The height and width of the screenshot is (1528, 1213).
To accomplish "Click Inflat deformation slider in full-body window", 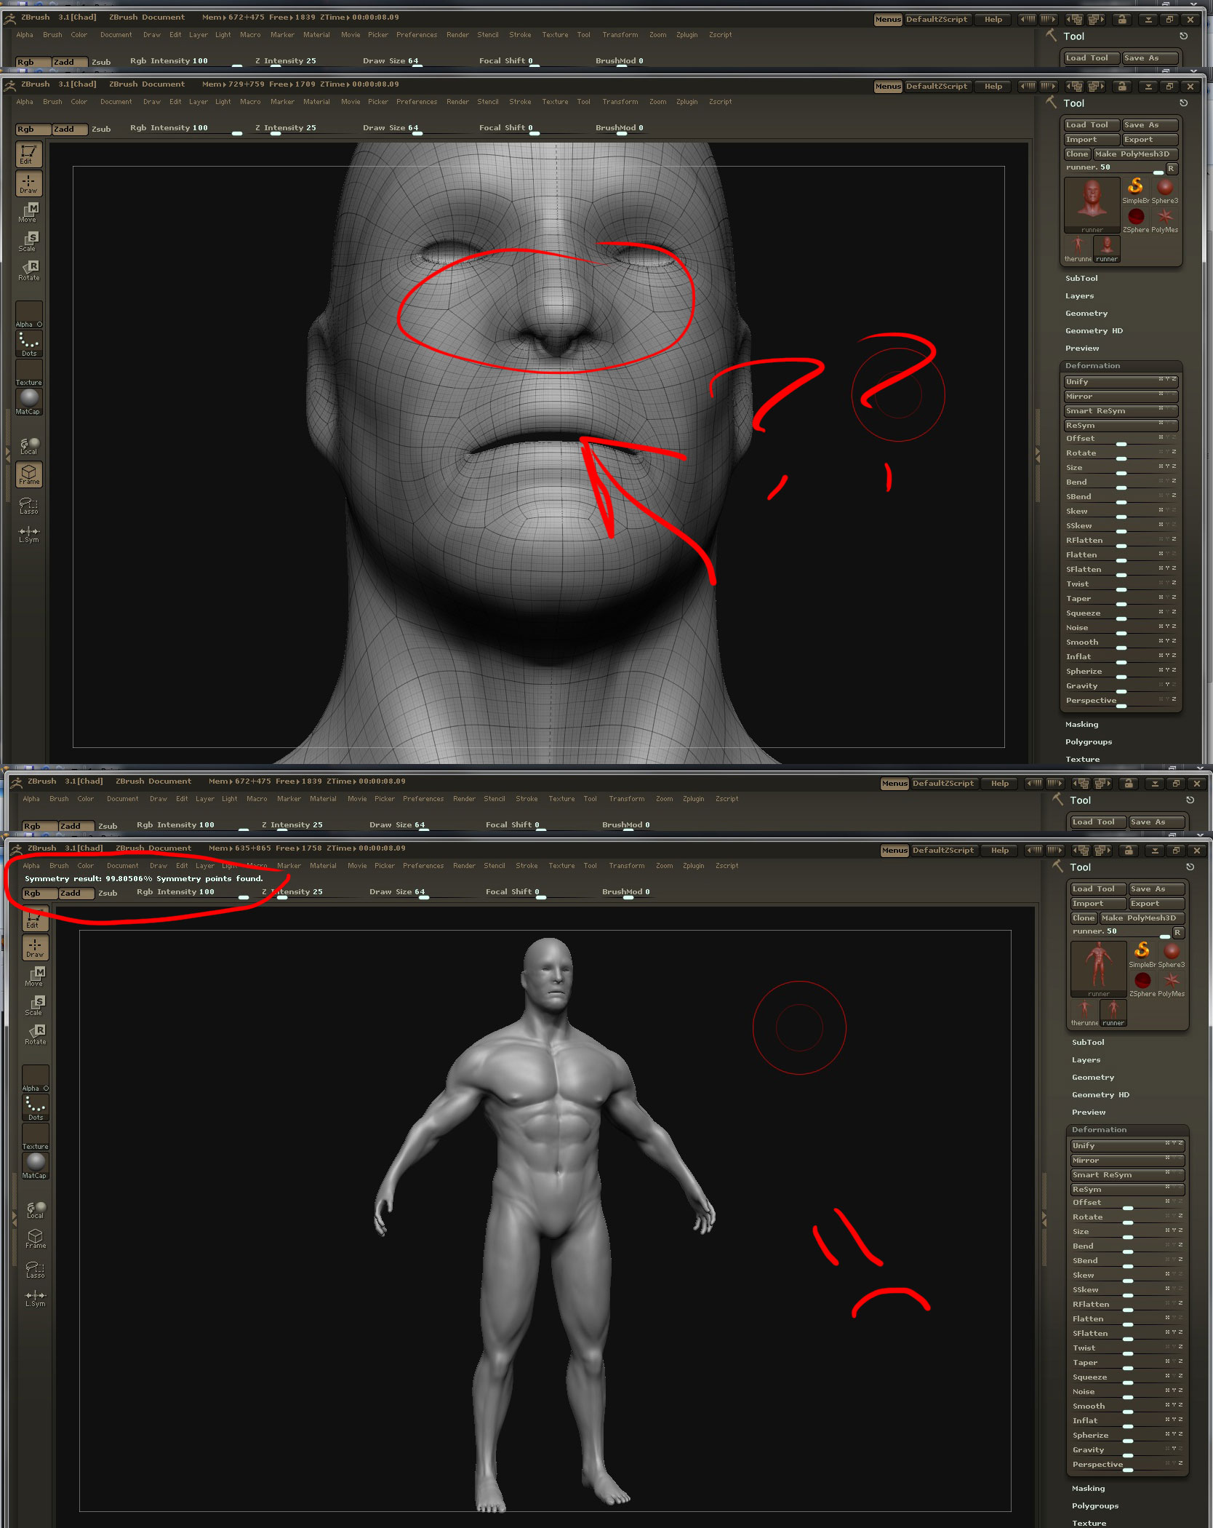I will click(x=1126, y=1421).
